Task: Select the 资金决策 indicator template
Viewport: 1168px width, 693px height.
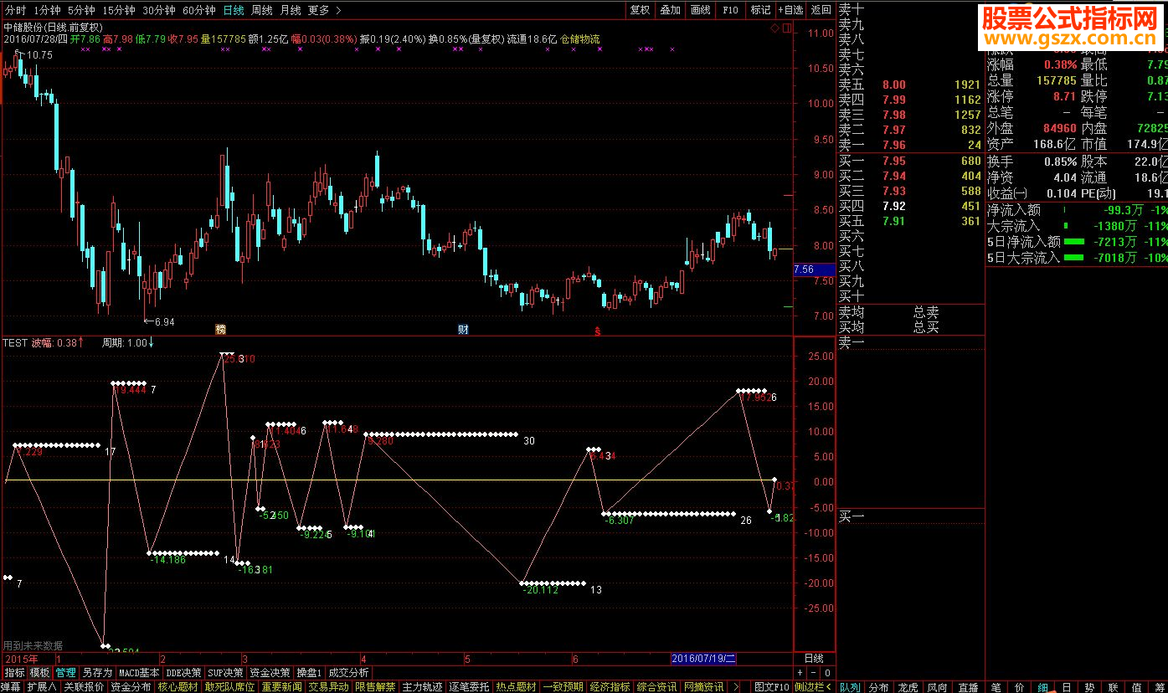Action: [x=270, y=672]
